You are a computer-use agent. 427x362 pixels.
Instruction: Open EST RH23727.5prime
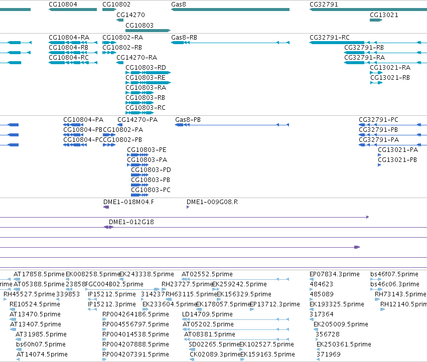coord(164,289)
